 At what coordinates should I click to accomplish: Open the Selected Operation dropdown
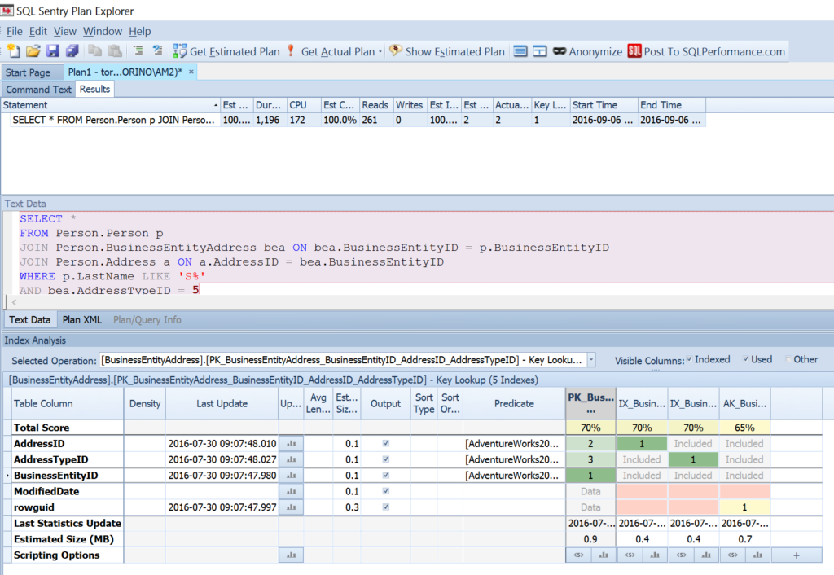click(x=591, y=360)
